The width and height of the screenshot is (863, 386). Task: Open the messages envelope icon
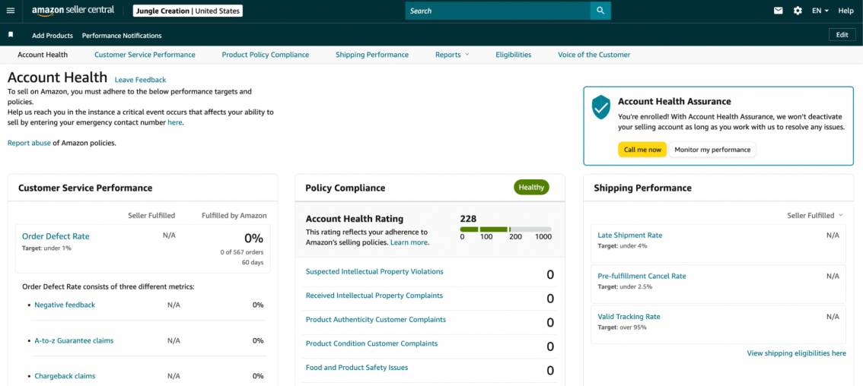pyautogui.click(x=779, y=11)
